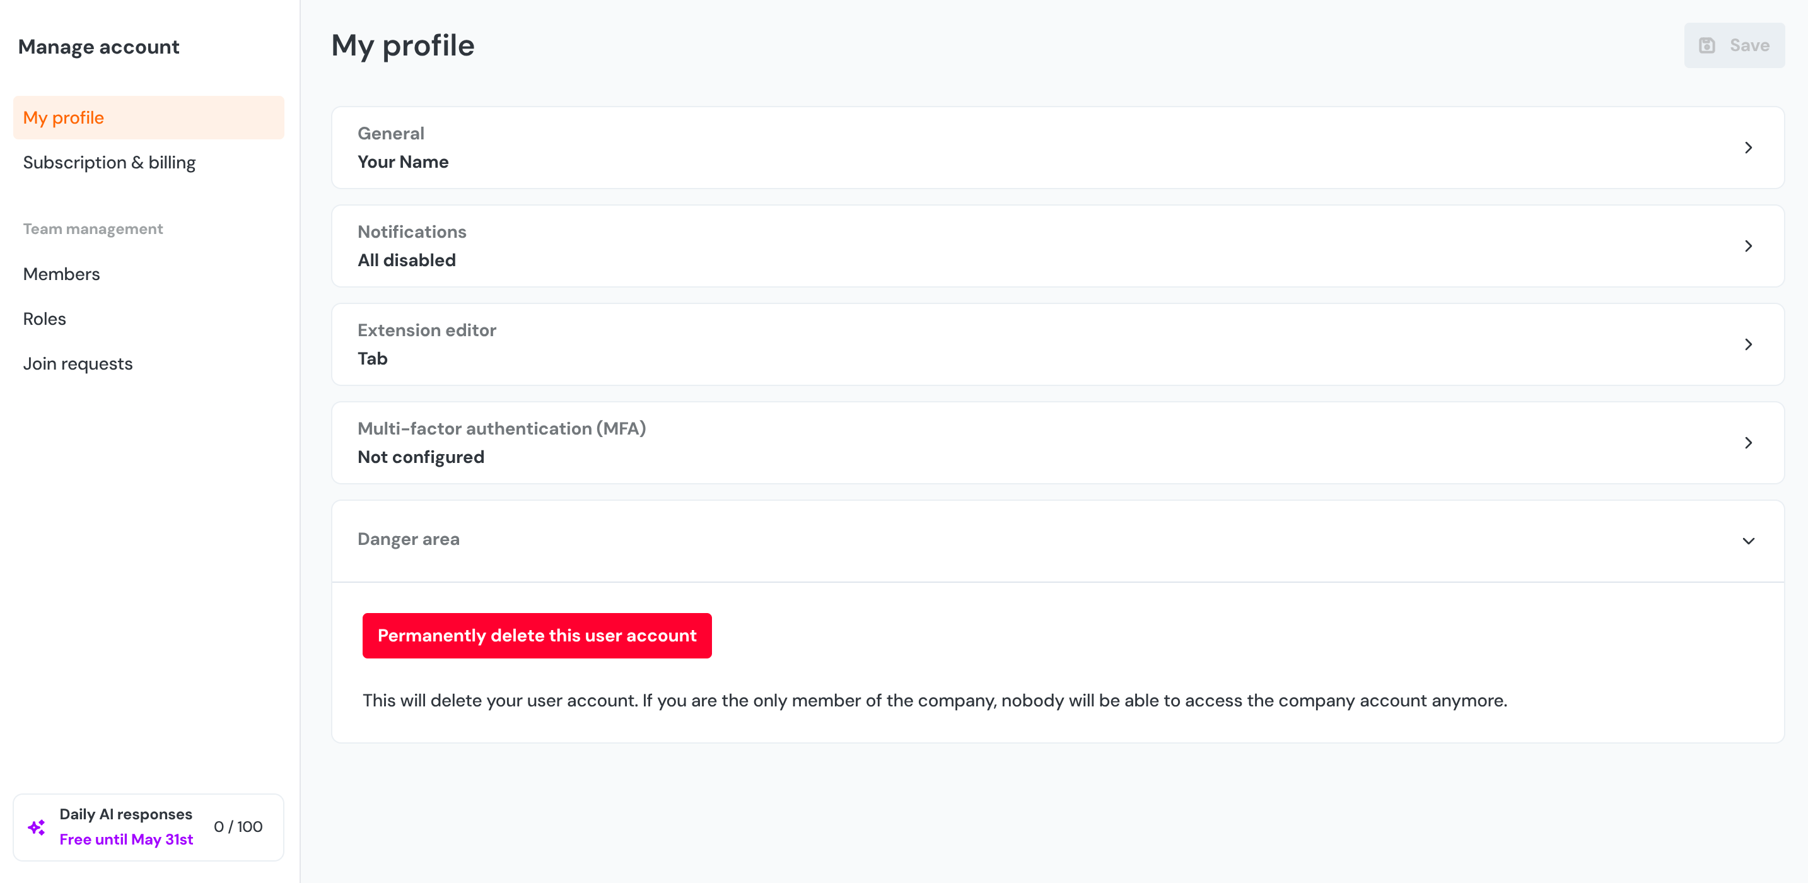
Task: Expand the Multi-factor authentication section chevron
Action: pos(1748,443)
